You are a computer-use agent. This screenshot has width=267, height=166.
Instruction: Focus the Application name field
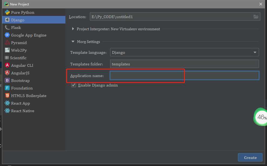click(184, 75)
